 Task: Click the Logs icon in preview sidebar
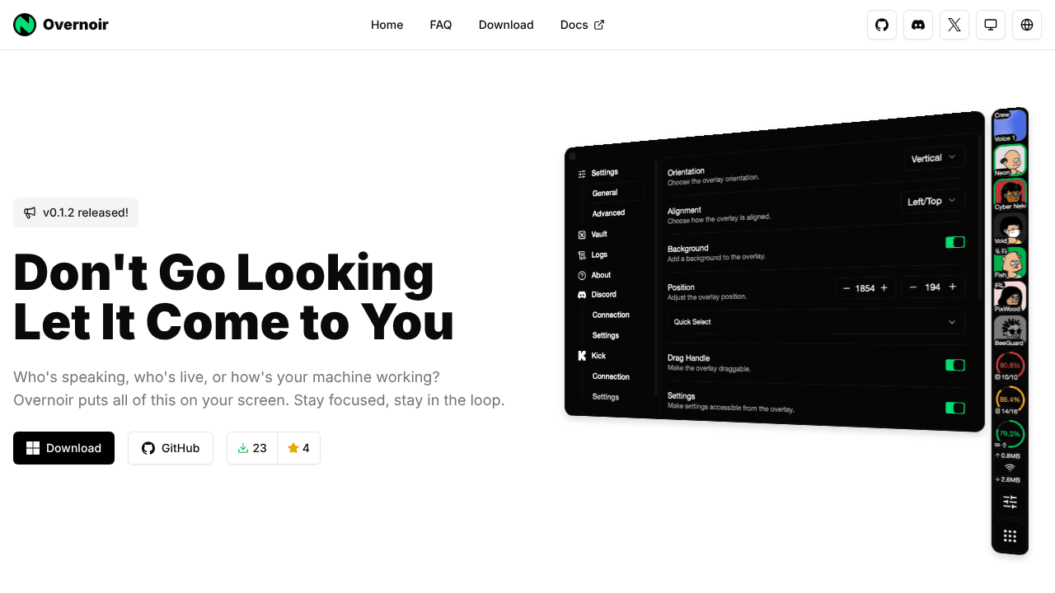click(x=582, y=255)
